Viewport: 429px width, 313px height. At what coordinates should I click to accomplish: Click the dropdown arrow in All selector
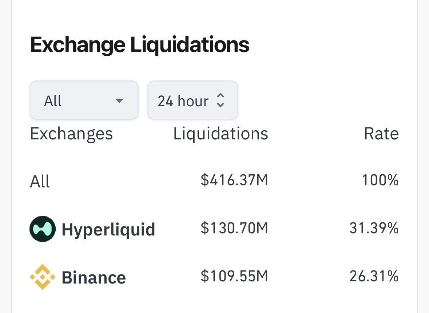click(x=119, y=100)
